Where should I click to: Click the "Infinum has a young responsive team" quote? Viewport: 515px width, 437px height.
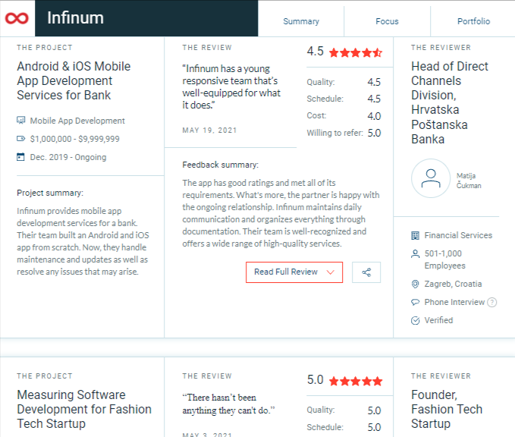[231, 86]
